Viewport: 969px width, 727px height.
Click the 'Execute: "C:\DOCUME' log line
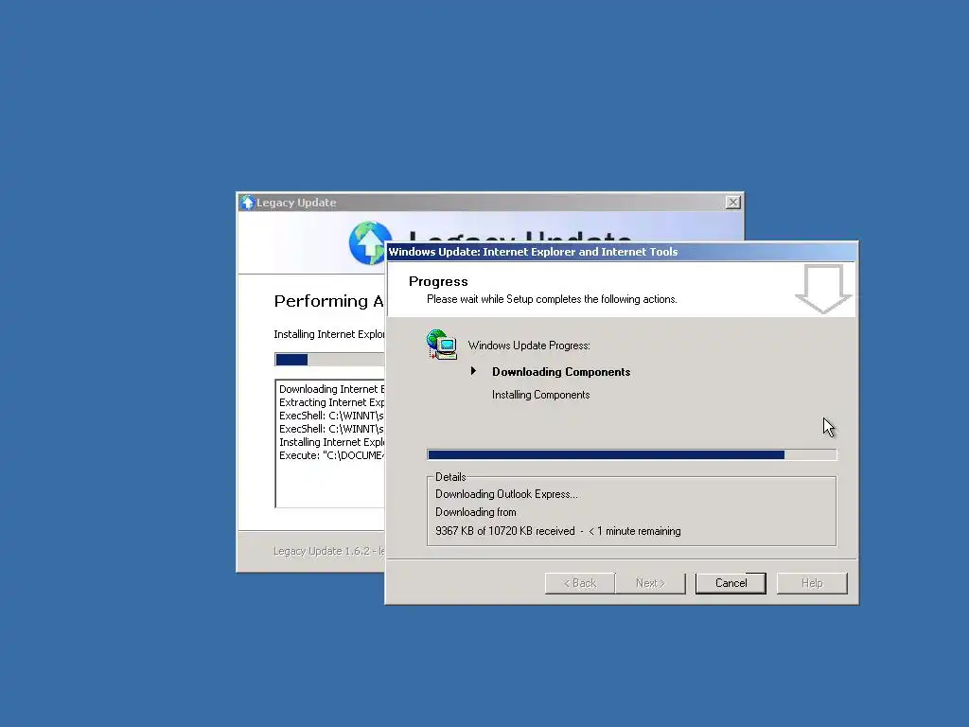[x=332, y=455]
